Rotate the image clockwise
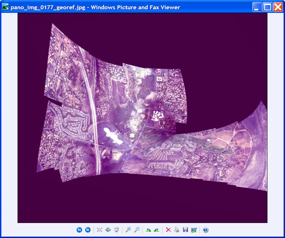The image size is (285, 238). pos(148,230)
